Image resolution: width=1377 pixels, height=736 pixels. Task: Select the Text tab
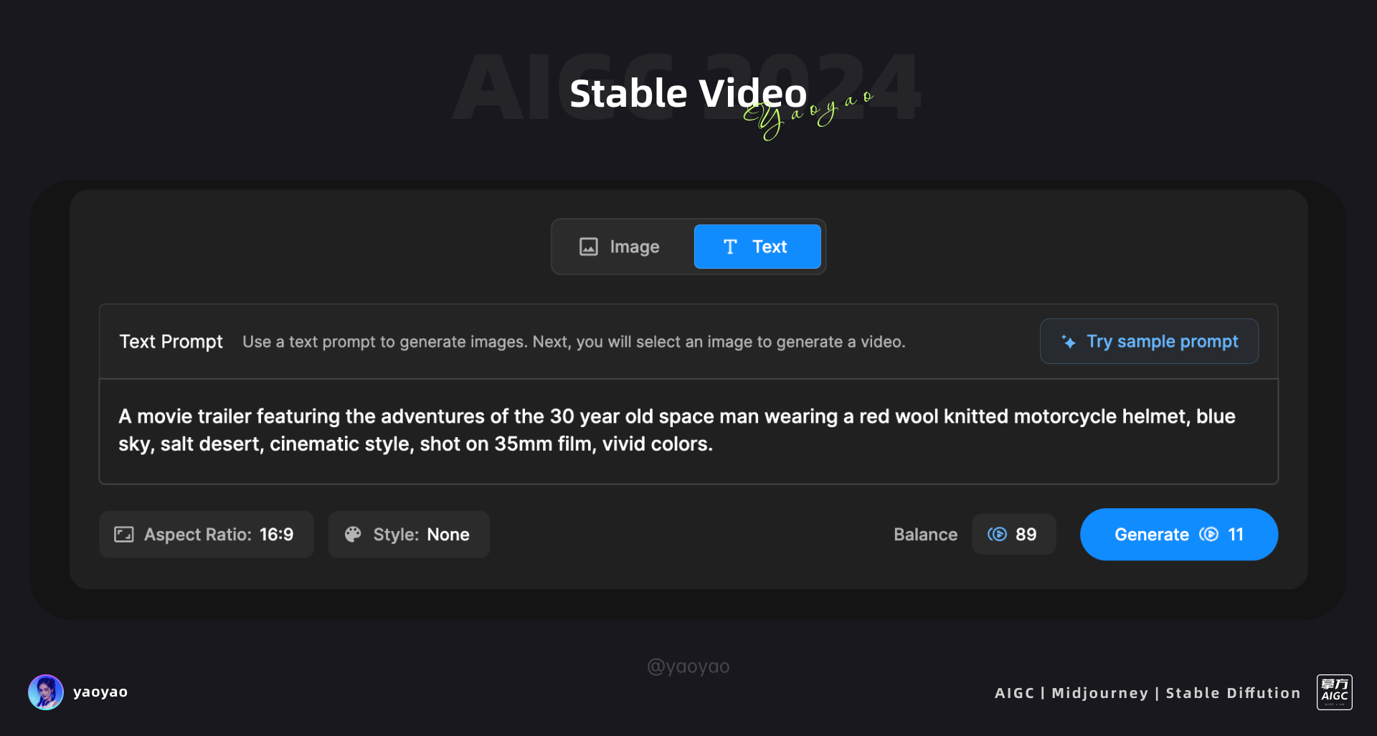(757, 247)
